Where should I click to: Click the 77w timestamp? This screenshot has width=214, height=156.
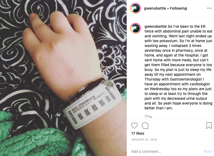tap(148, 117)
